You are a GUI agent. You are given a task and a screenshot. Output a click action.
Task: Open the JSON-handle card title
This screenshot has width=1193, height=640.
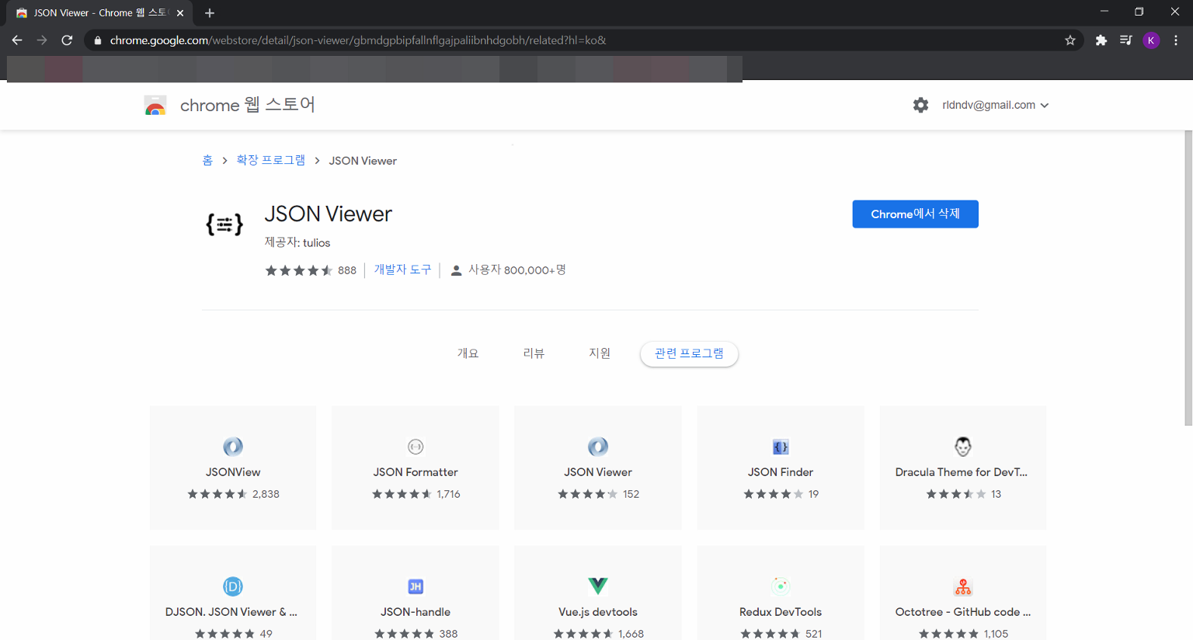tap(416, 612)
